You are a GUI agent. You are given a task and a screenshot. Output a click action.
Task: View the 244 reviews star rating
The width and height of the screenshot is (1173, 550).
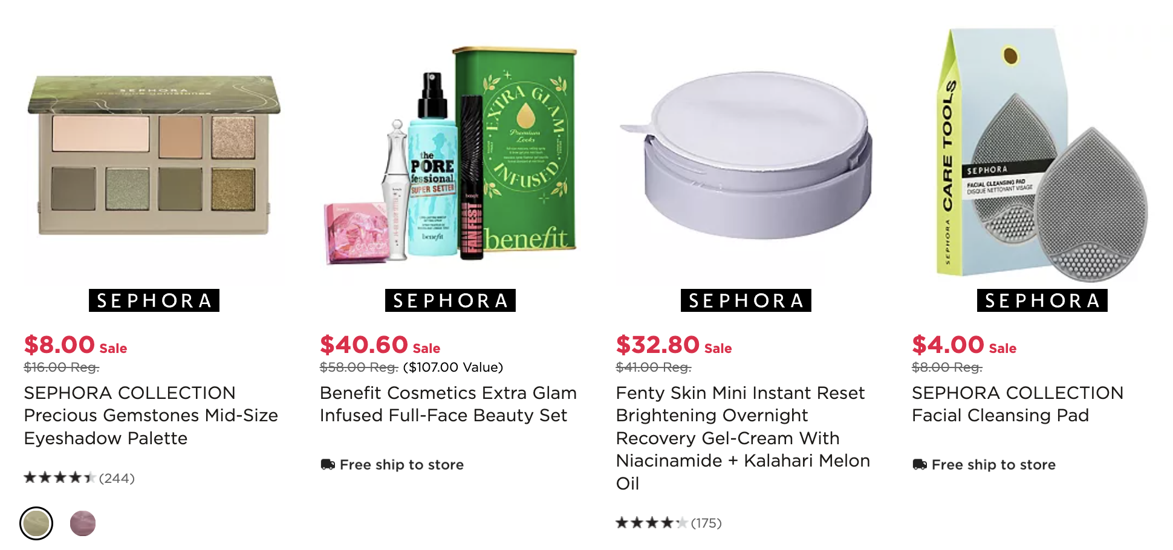point(79,478)
